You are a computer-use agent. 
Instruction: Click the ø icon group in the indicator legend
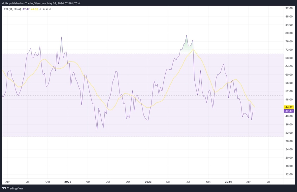point(45,9)
